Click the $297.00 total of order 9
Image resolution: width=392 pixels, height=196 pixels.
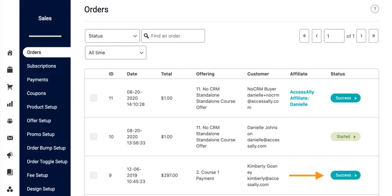coord(170,175)
